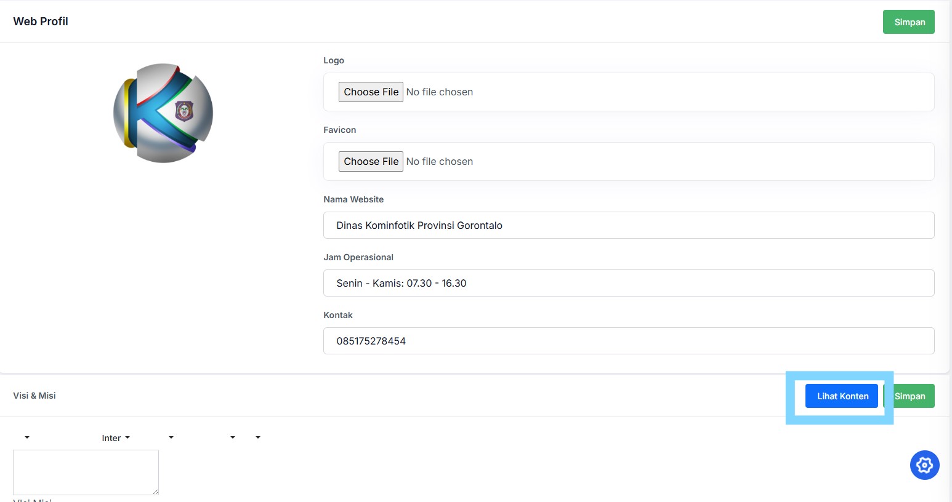The height and width of the screenshot is (502, 952).
Task: Click Simpan in the Visi & Misi section
Action: click(x=910, y=396)
